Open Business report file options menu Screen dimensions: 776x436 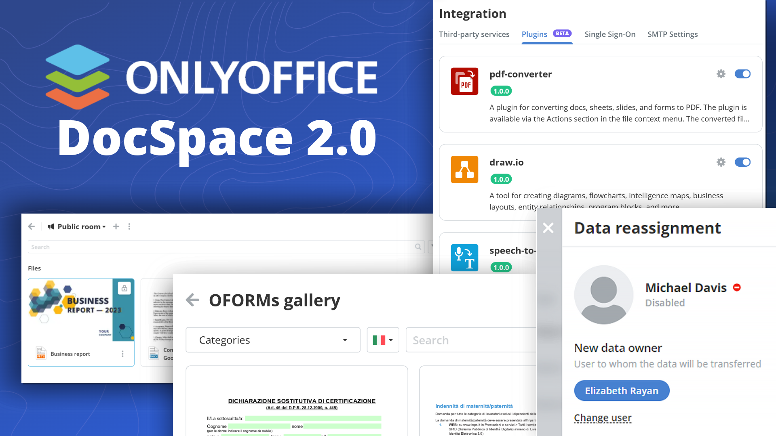point(122,354)
